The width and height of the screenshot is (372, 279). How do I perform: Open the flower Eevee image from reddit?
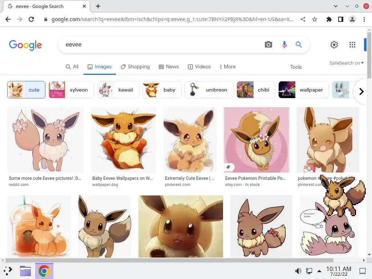tap(45, 140)
